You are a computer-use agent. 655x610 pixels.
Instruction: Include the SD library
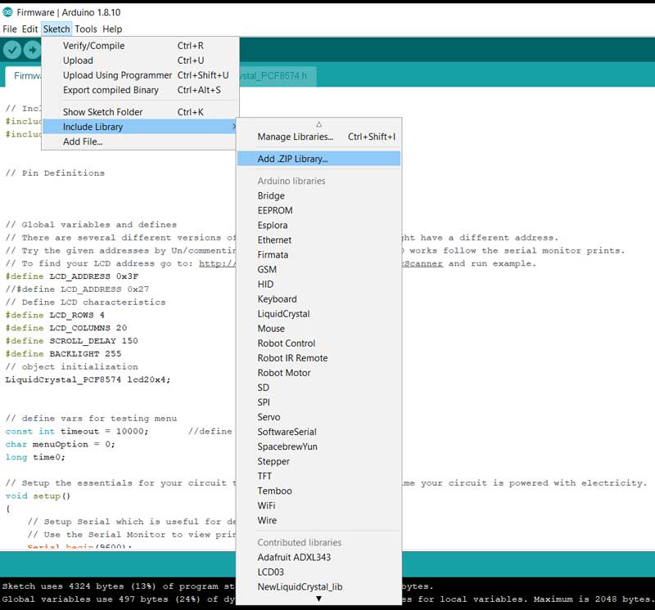(x=318, y=388)
